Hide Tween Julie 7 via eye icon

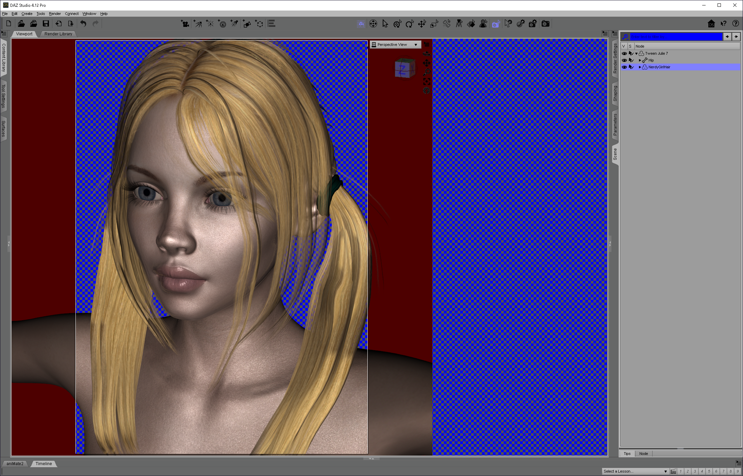[x=624, y=53]
